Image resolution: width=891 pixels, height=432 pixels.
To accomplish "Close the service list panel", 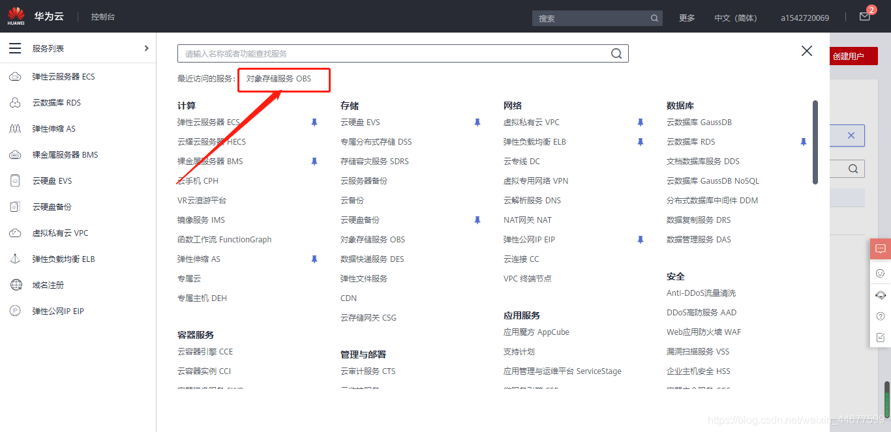I will 807,51.
